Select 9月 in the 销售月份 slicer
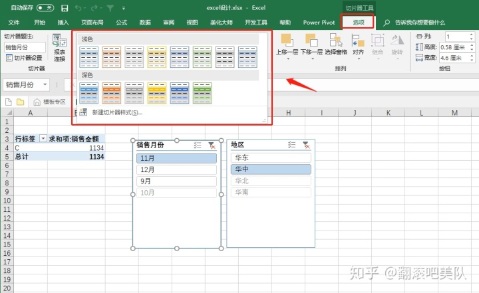 point(176,181)
